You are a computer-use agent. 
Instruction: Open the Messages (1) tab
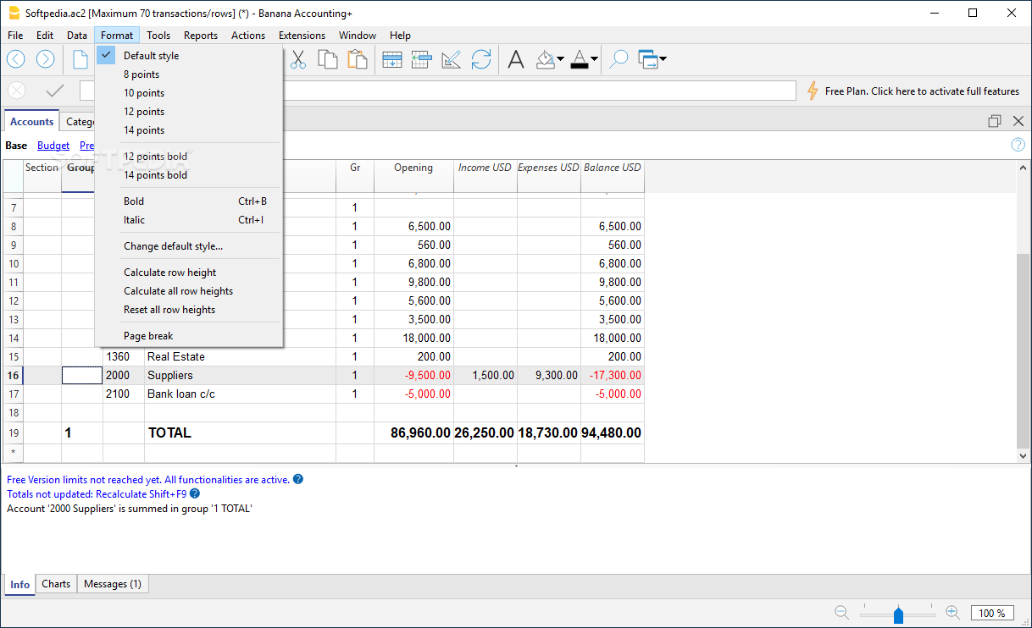[113, 584]
